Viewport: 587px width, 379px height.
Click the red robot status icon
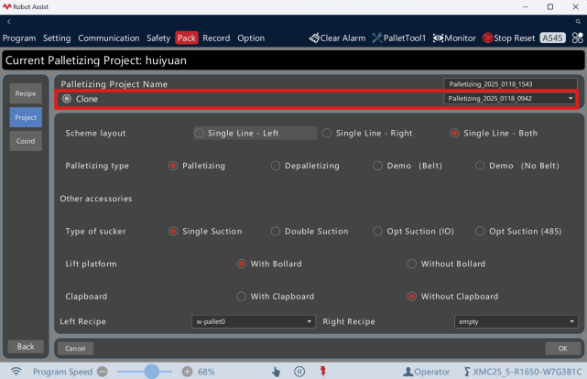[x=322, y=371]
